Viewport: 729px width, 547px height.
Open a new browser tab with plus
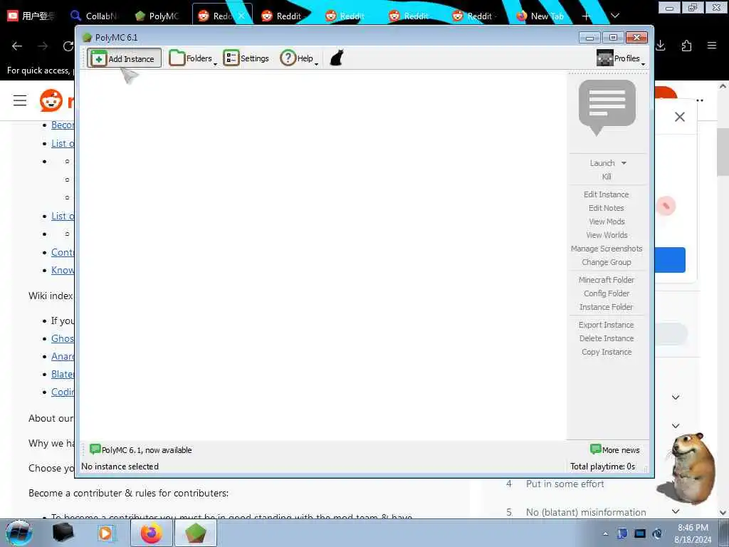coord(586,16)
